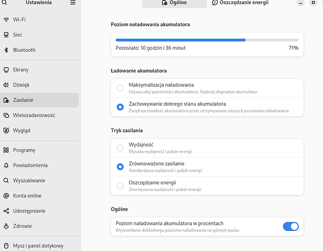Open Wi-Fi settings from the sidebar
Viewport: 323px width, 251px height.
click(x=39, y=20)
